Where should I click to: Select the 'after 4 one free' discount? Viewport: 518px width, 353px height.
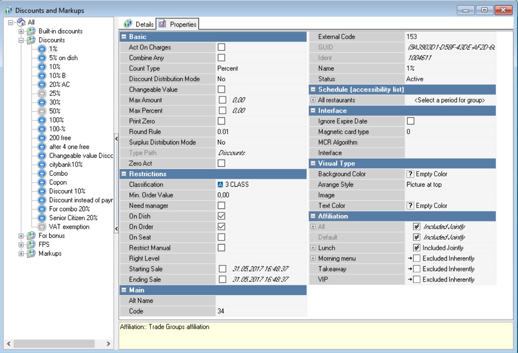(69, 147)
